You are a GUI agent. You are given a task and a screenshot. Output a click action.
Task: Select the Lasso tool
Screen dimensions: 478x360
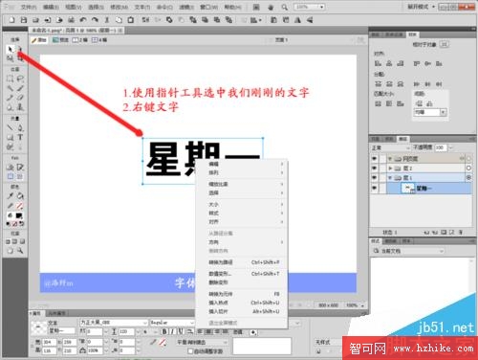(20, 79)
